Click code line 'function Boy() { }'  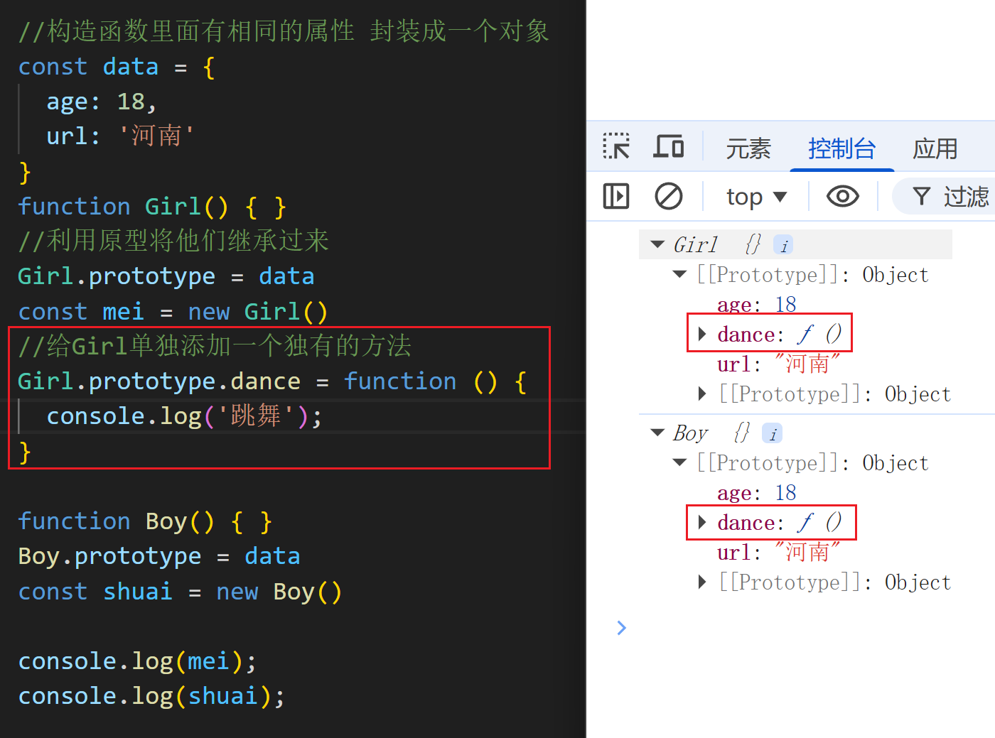click(x=145, y=521)
